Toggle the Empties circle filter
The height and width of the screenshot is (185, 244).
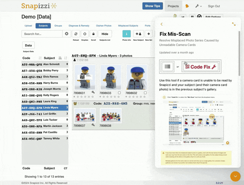85,34
